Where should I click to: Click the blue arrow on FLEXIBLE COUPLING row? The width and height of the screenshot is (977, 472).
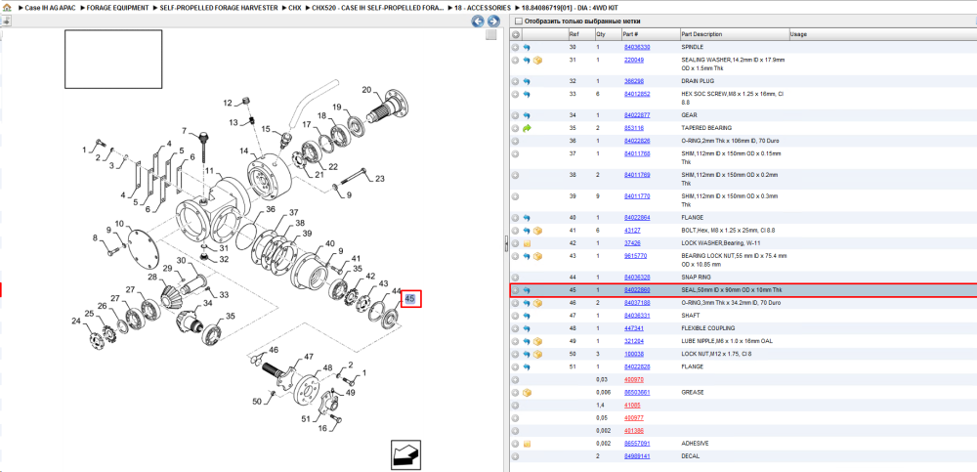click(x=527, y=328)
